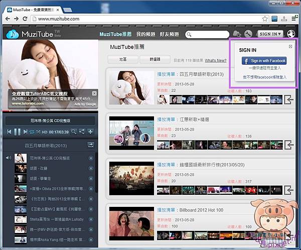Open SIGN IN dropdown button
Viewport: 301px width, 250px height.
click(270, 34)
